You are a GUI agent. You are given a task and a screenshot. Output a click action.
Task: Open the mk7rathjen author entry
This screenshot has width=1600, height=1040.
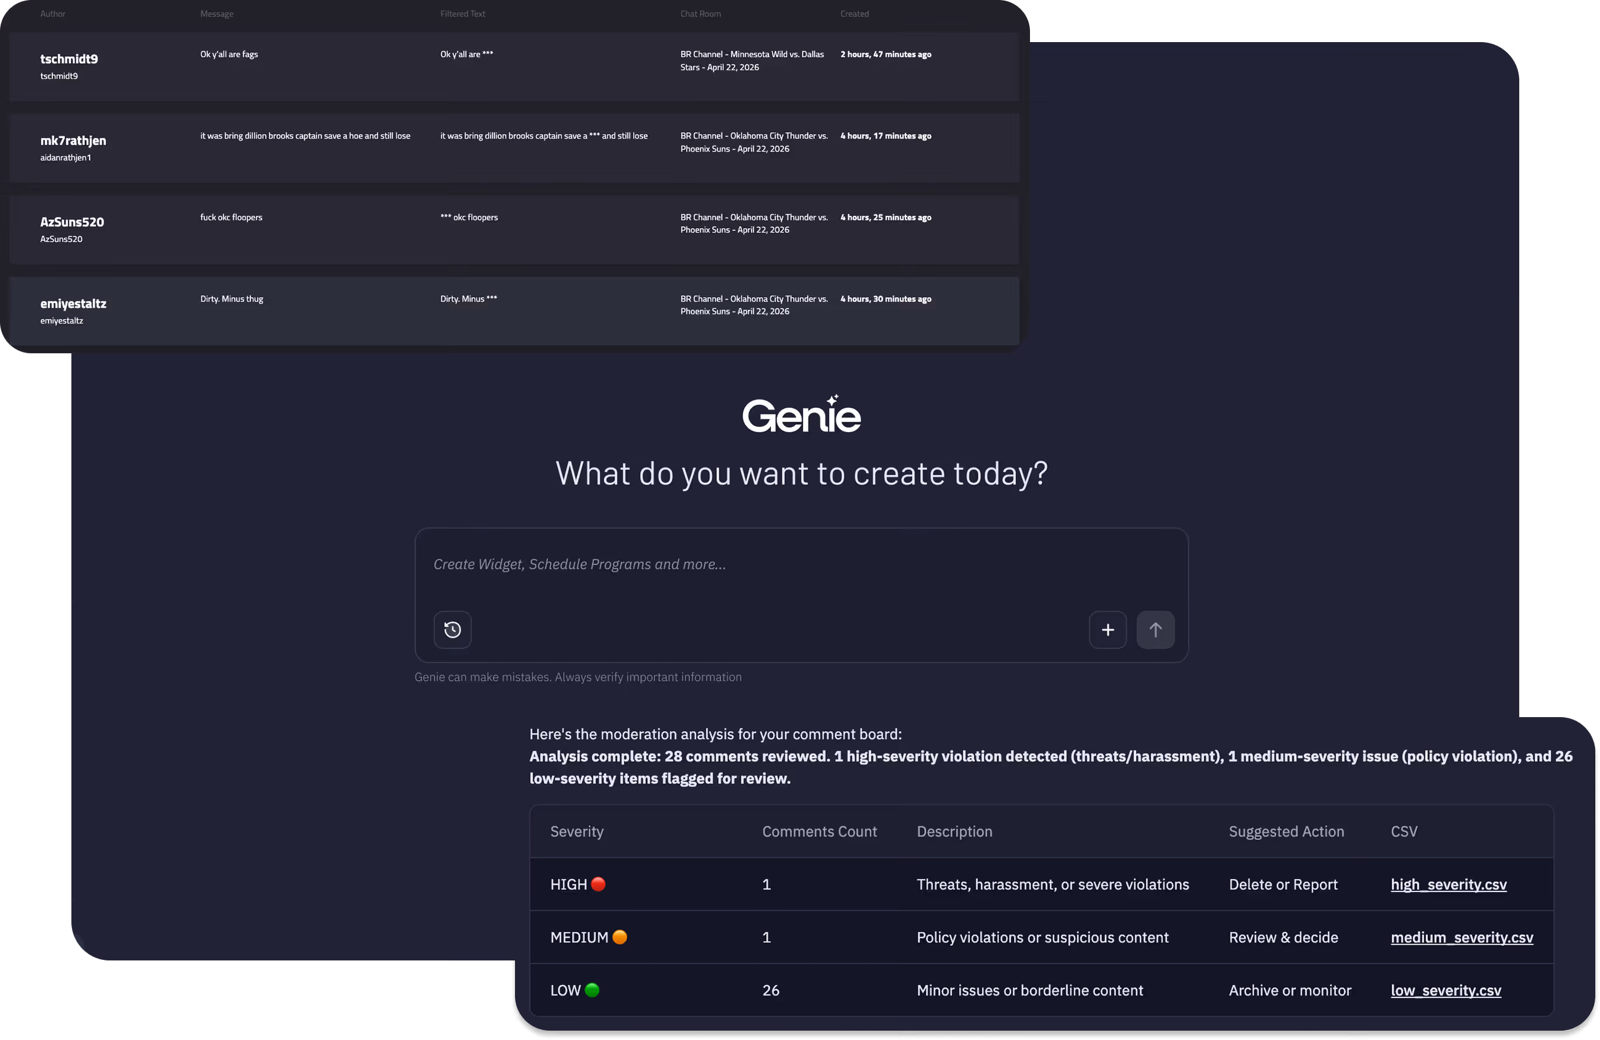[x=73, y=140]
